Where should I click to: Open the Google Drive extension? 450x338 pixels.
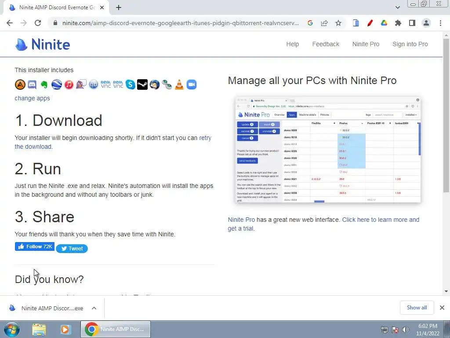tap(384, 23)
